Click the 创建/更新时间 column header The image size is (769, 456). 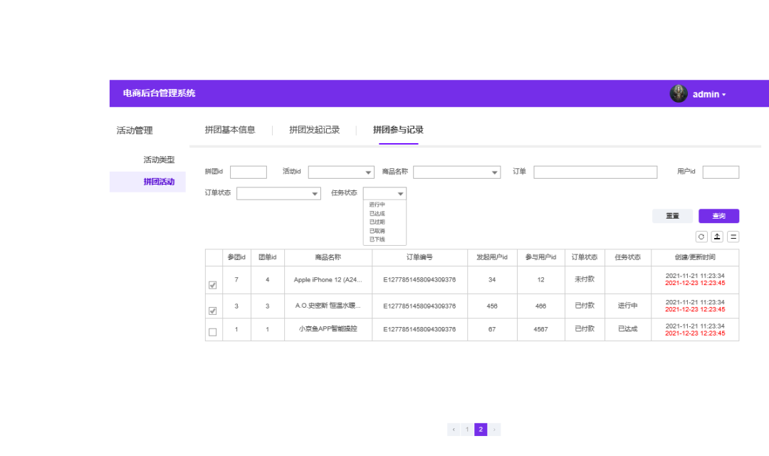[695, 257]
